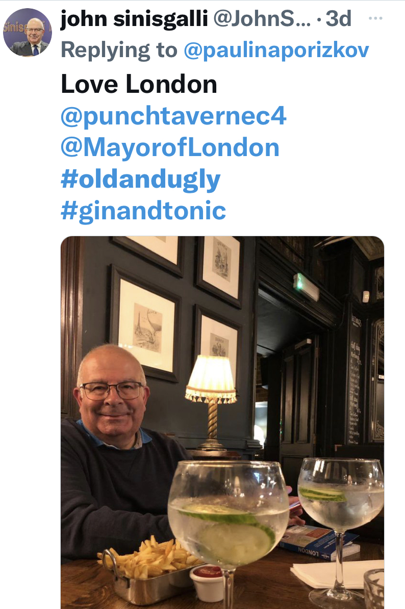Image resolution: width=405 pixels, height=609 pixels.
Task: Click the display name john sinisgalli
Action: [134, 19]
